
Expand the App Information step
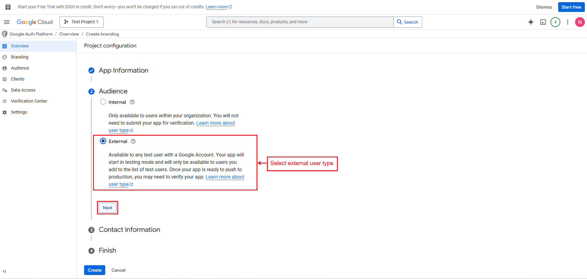point(123,70)
